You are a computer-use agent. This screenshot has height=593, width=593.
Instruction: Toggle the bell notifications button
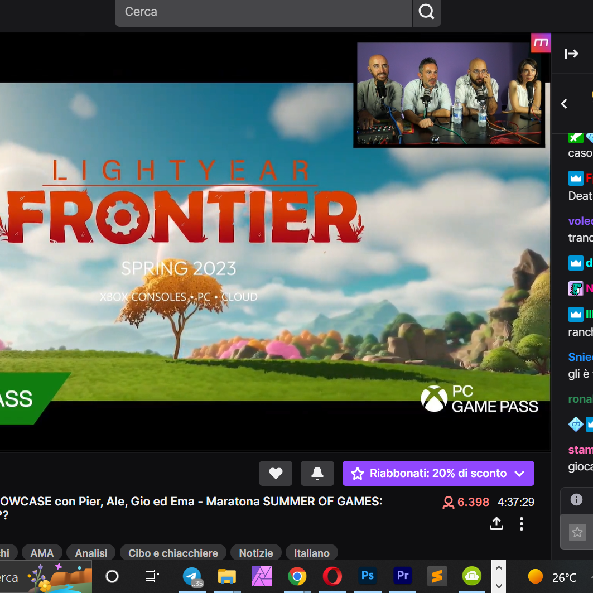[317, 473]
